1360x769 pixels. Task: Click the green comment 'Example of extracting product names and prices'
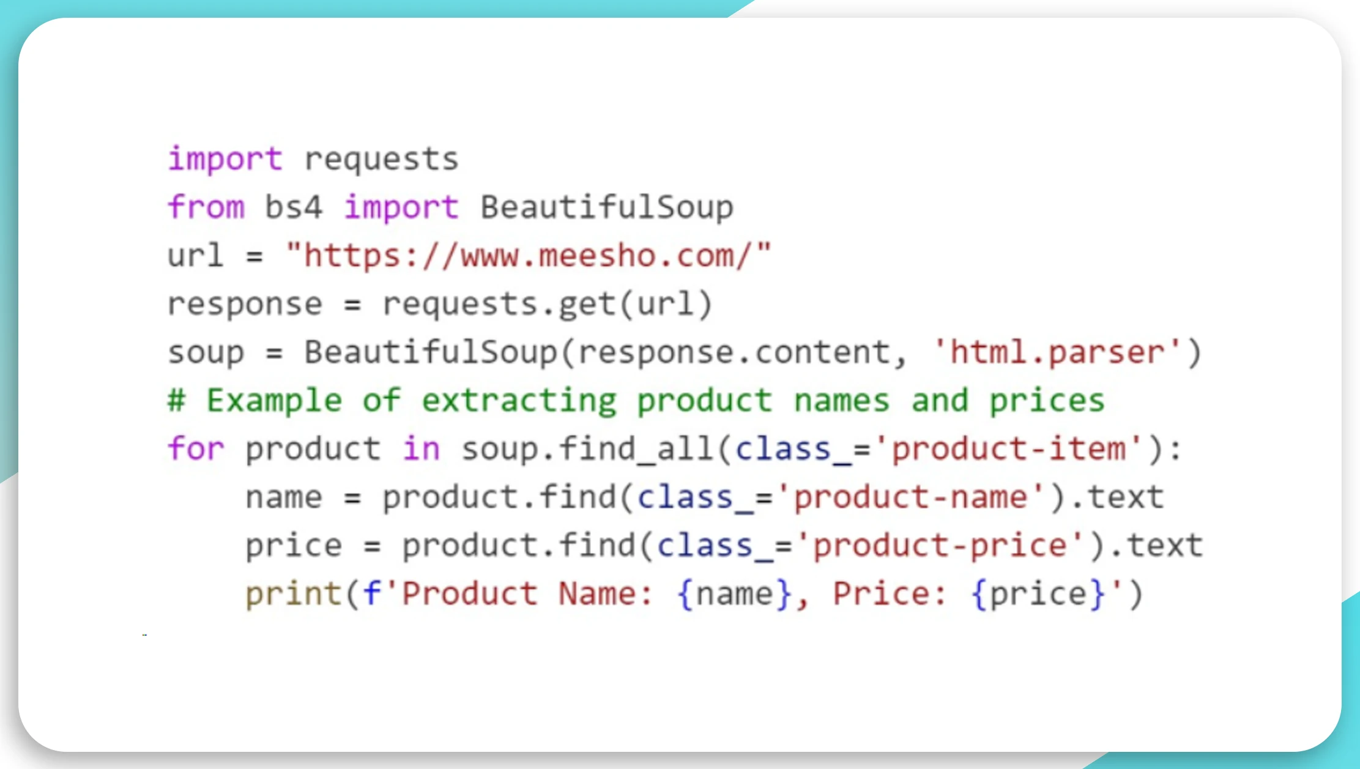(x=636, y=401)
